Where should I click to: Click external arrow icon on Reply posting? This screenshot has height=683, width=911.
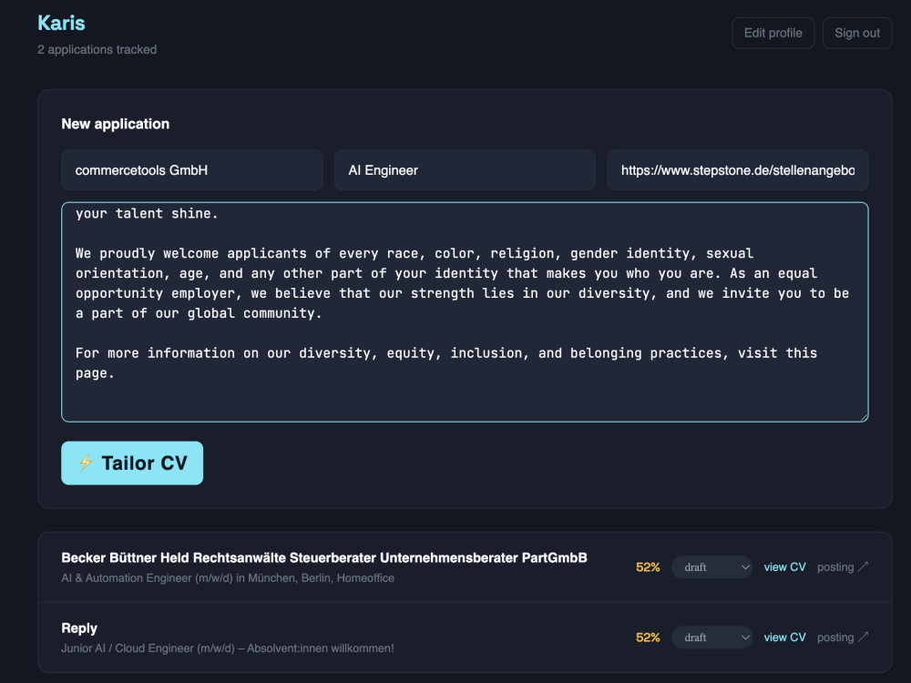click(864, 637)
